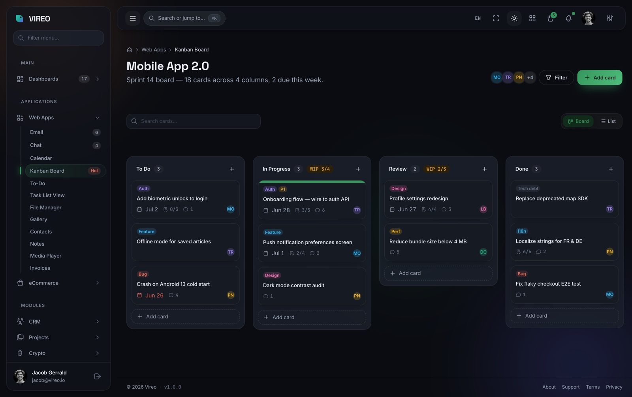The height and width of the screenshot is (397, 632).
Task: Add card at bottom of In Progress
Action: click(312, 317)
